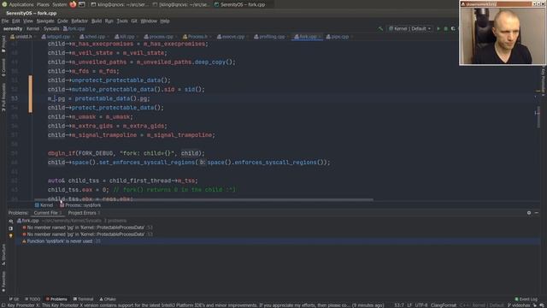Open the Event Log
Screen dimensions: 547x308
tap(526, 299)
